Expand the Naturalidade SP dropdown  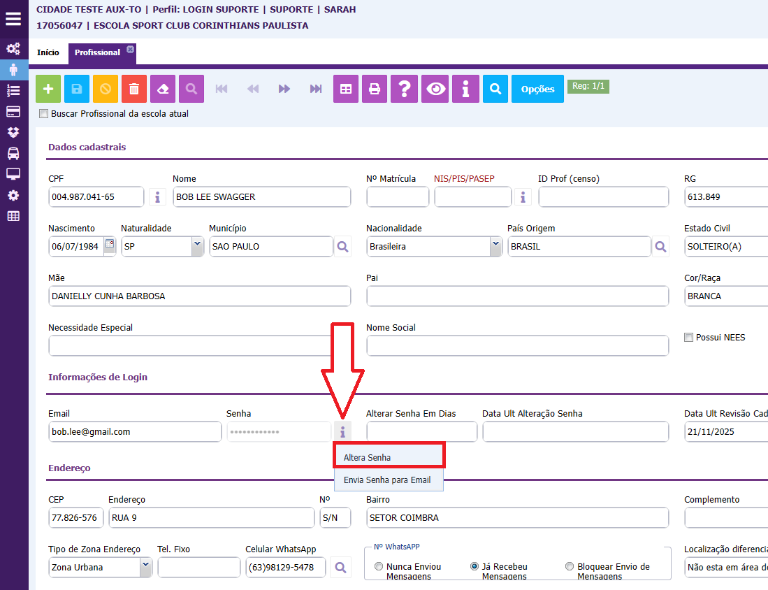point(197,246)
